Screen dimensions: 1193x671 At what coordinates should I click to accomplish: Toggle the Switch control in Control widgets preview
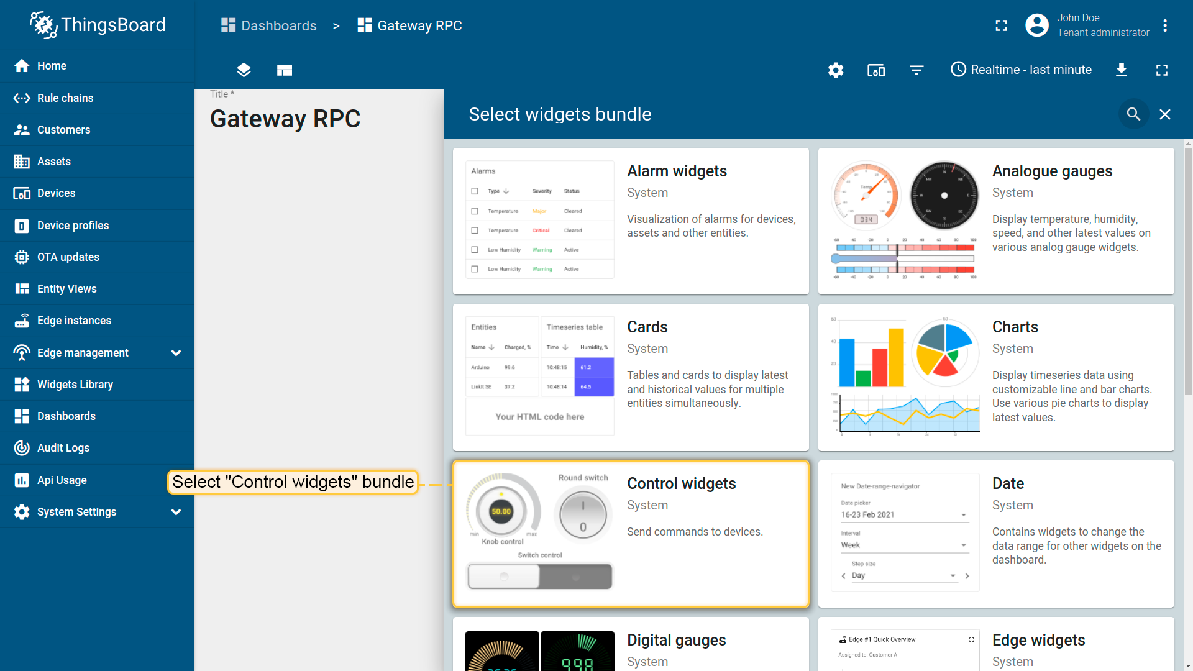(539, 577)
